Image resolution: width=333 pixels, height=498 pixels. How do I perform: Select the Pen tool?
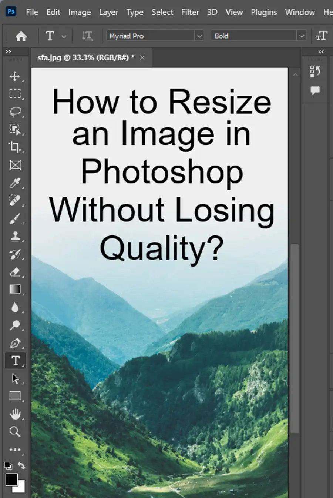pos(15,343)
